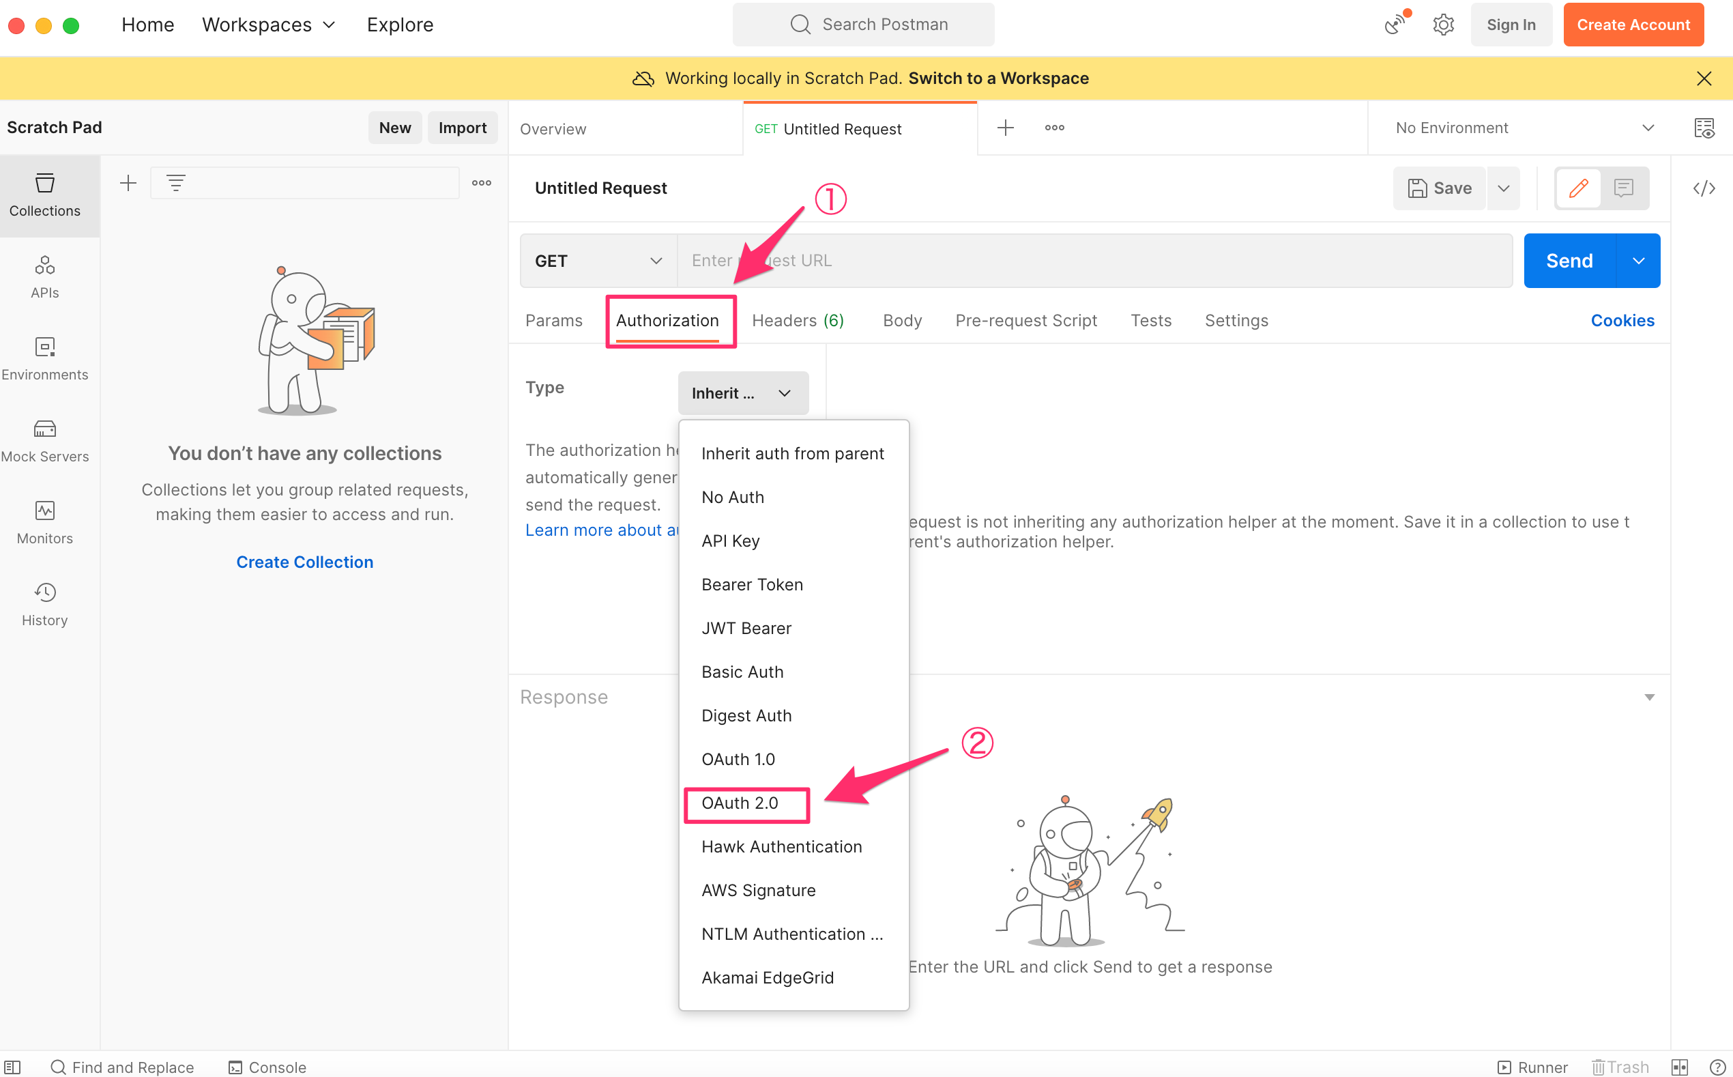Expand the Save button arrow options

(1503, 188)
